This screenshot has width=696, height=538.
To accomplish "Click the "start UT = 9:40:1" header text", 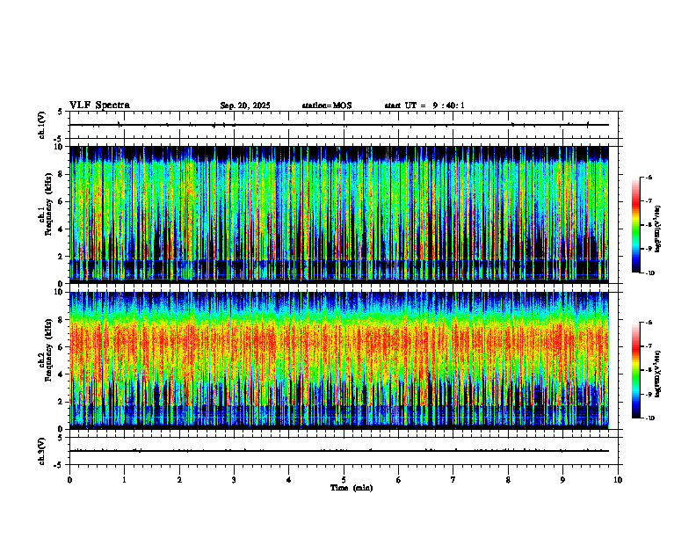I will click(424, 105).
